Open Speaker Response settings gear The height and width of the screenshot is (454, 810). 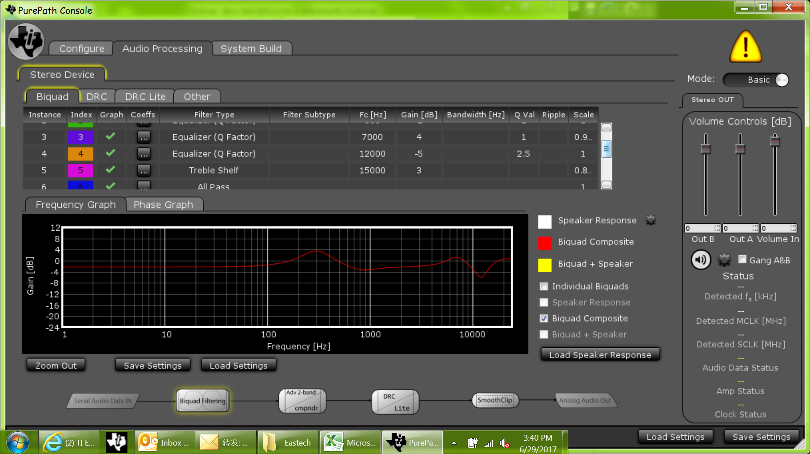click(x=651, y=220)
